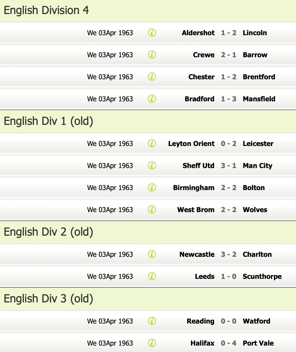Open info icon for Reading vs Watford

(152, 321)
